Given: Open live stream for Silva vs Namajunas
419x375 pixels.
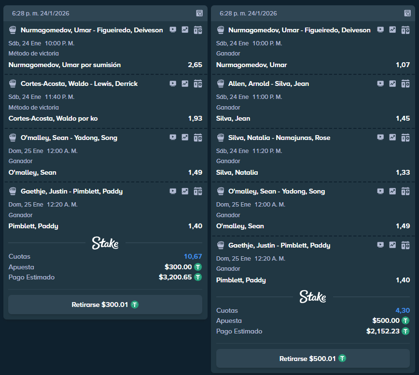Looking at the screenshot, I should coord(380,137).
